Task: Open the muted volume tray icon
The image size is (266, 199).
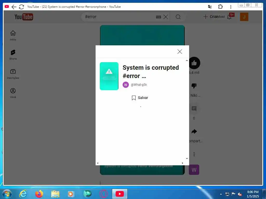Action: [x=240, y=194]
